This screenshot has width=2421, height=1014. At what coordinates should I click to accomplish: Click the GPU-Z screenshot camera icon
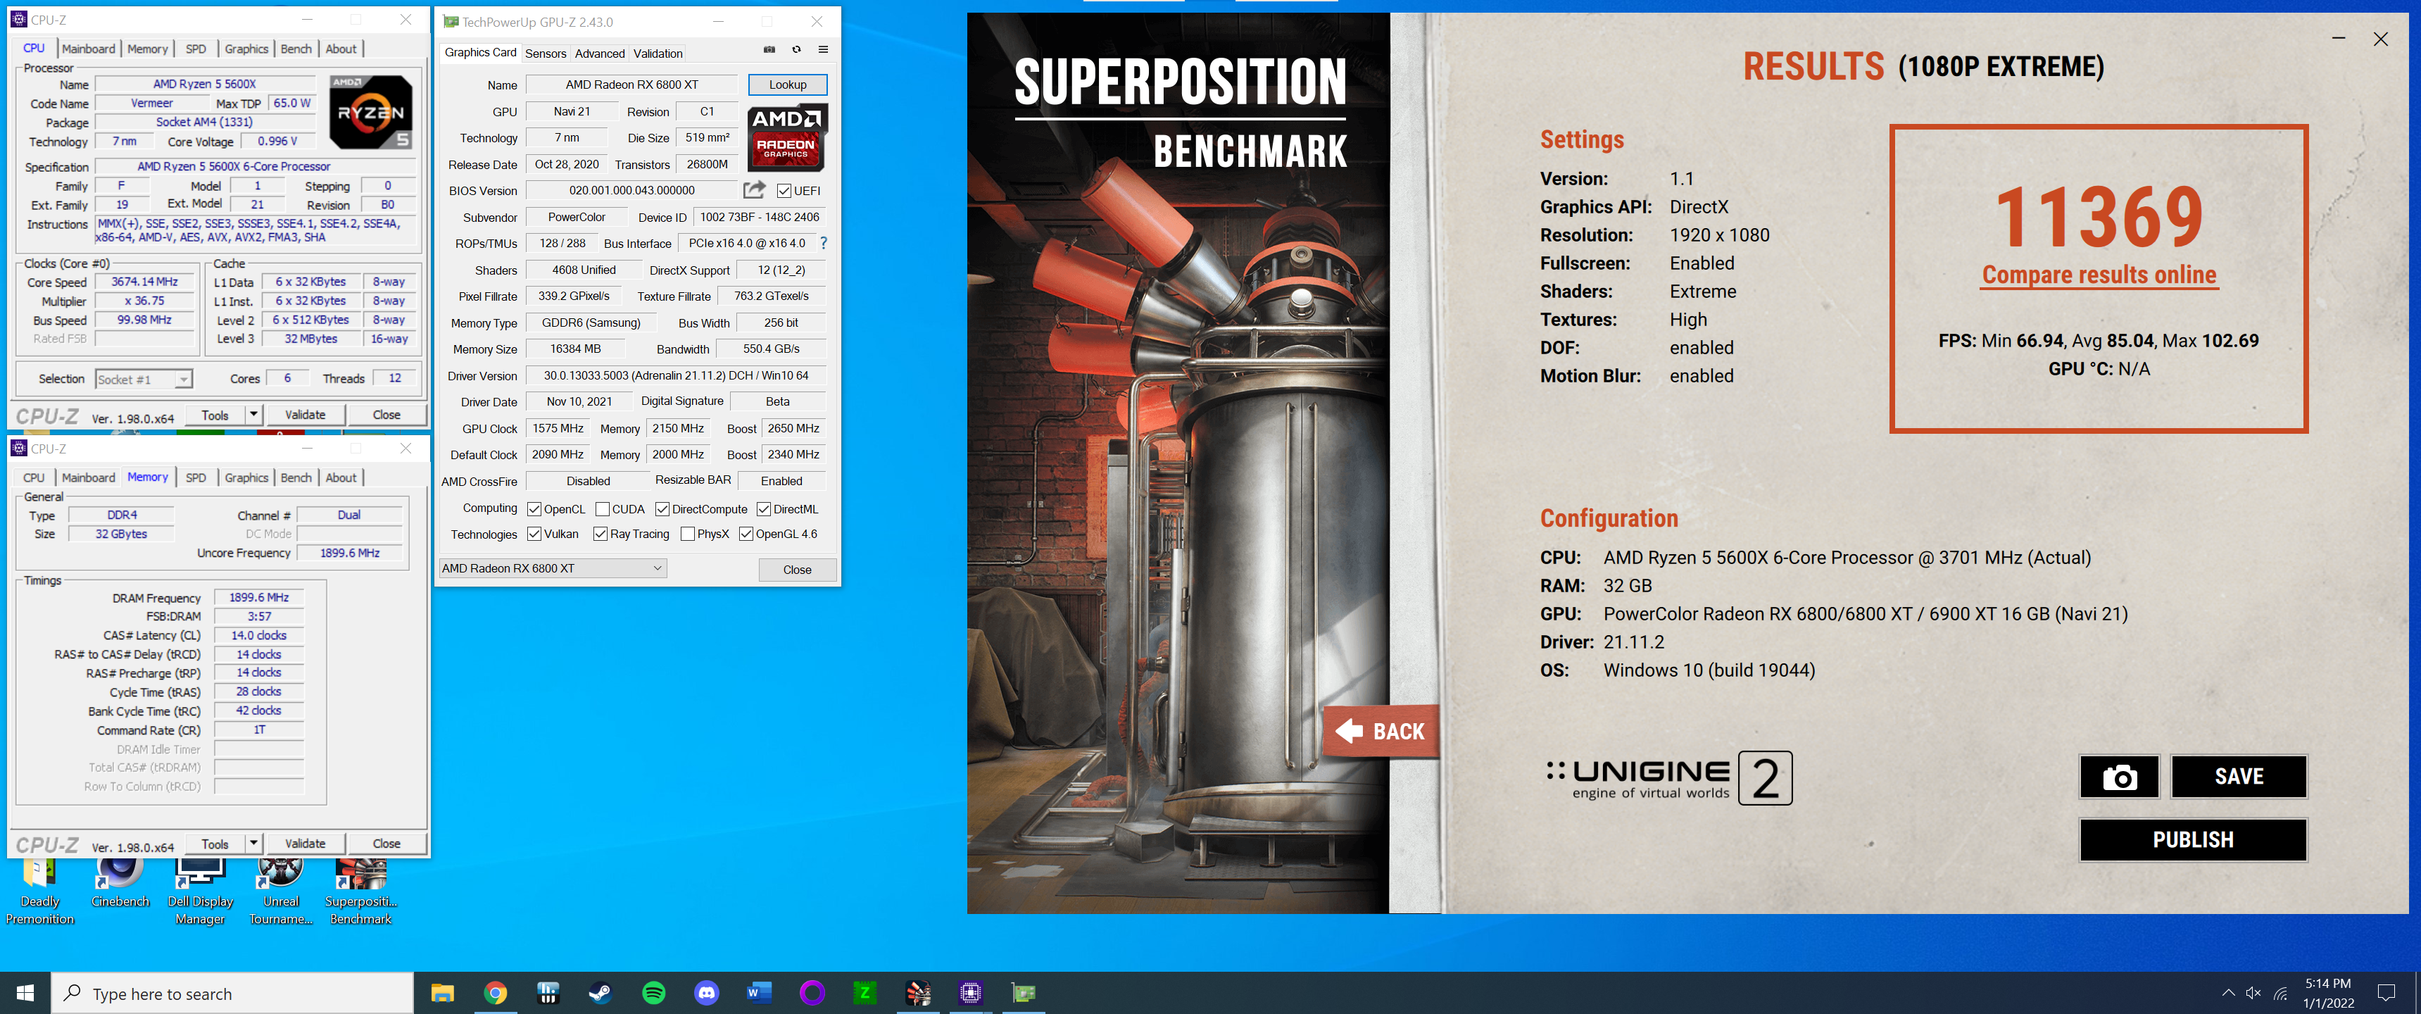[769, 50]
